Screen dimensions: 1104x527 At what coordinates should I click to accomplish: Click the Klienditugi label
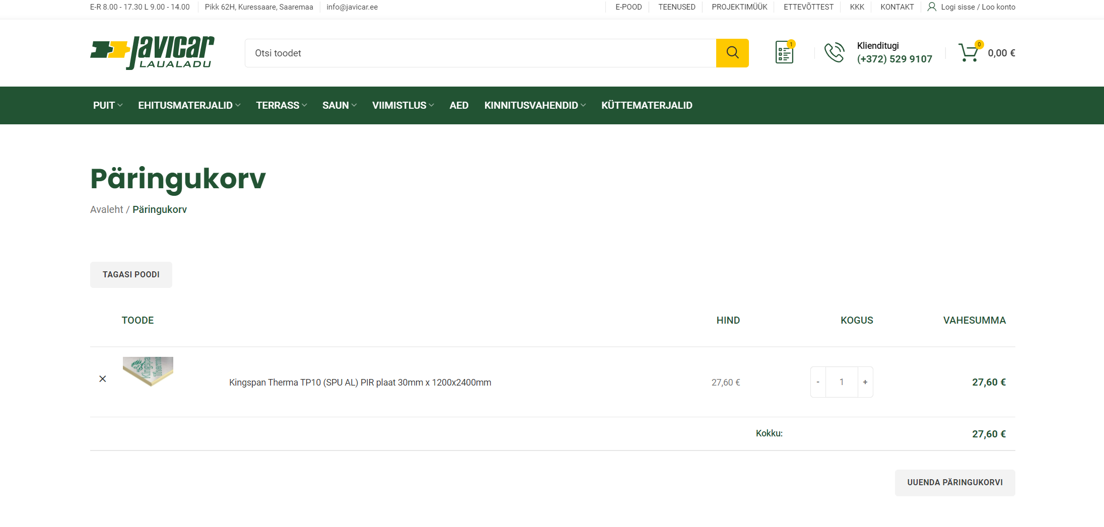pos(878,46)
